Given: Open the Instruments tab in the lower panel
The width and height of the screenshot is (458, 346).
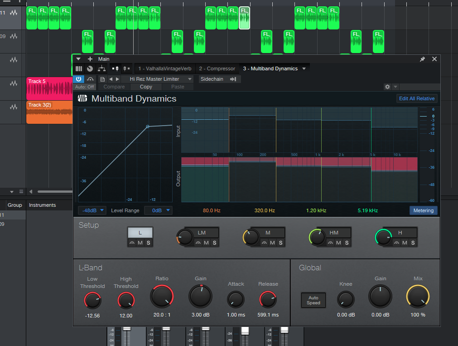Looking at the screenshot, I should pos(42,205).
